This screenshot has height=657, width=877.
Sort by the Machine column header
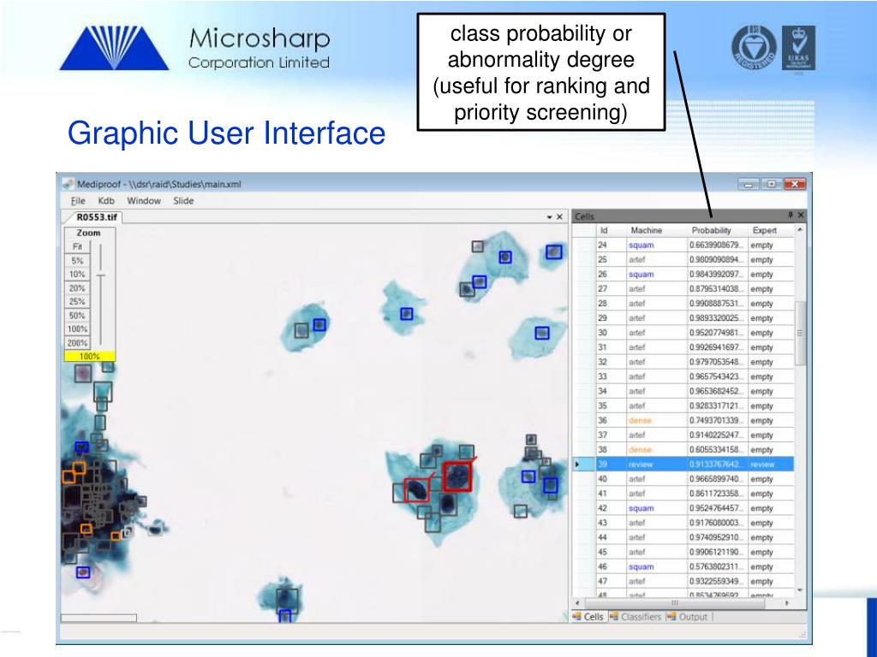[647, 230]
